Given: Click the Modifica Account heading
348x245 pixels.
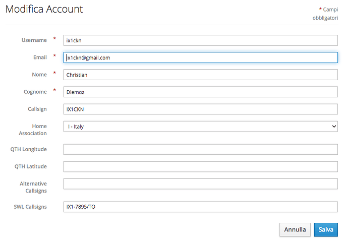Looking at the screenshot, I should pos(44,9).
